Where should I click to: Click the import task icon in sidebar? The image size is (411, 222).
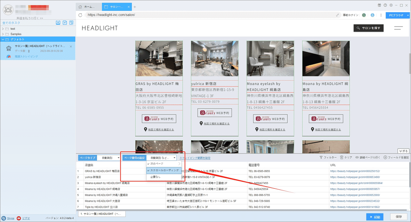click(58, 23)
